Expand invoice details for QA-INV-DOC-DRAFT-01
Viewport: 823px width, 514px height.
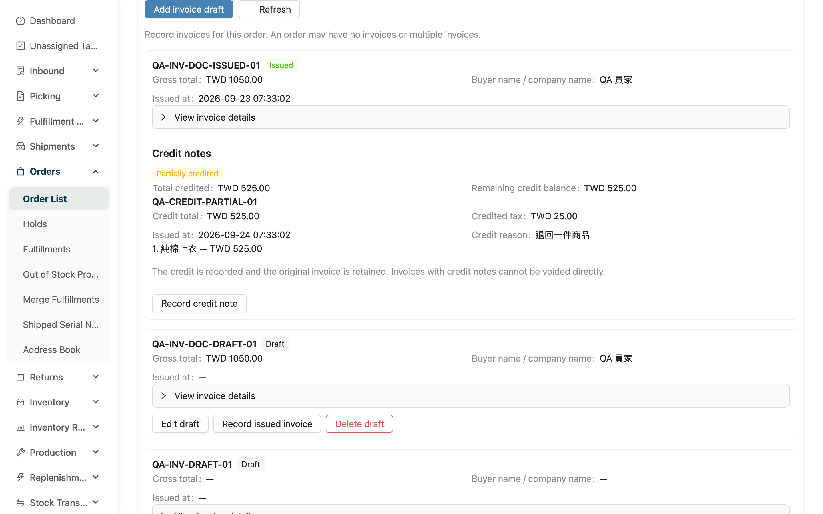471,396
